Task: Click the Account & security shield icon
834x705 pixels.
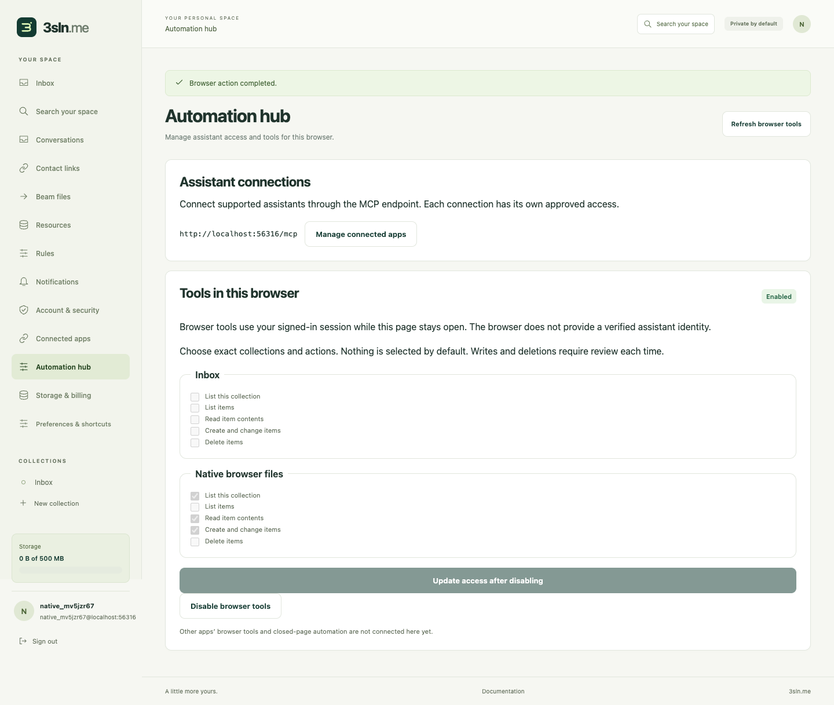Action: pyautogui.click(x=24, y=310)
